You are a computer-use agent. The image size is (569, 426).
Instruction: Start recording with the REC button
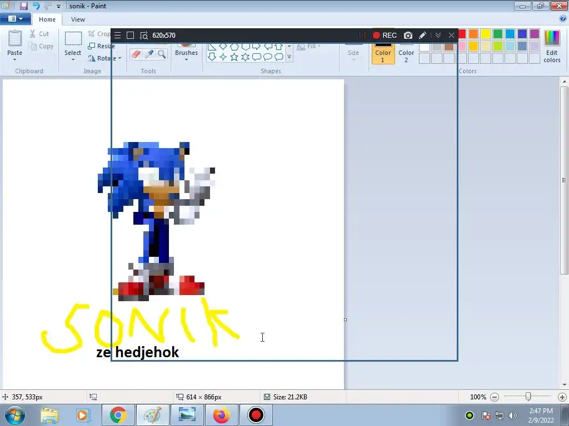(x=385, y=35)
